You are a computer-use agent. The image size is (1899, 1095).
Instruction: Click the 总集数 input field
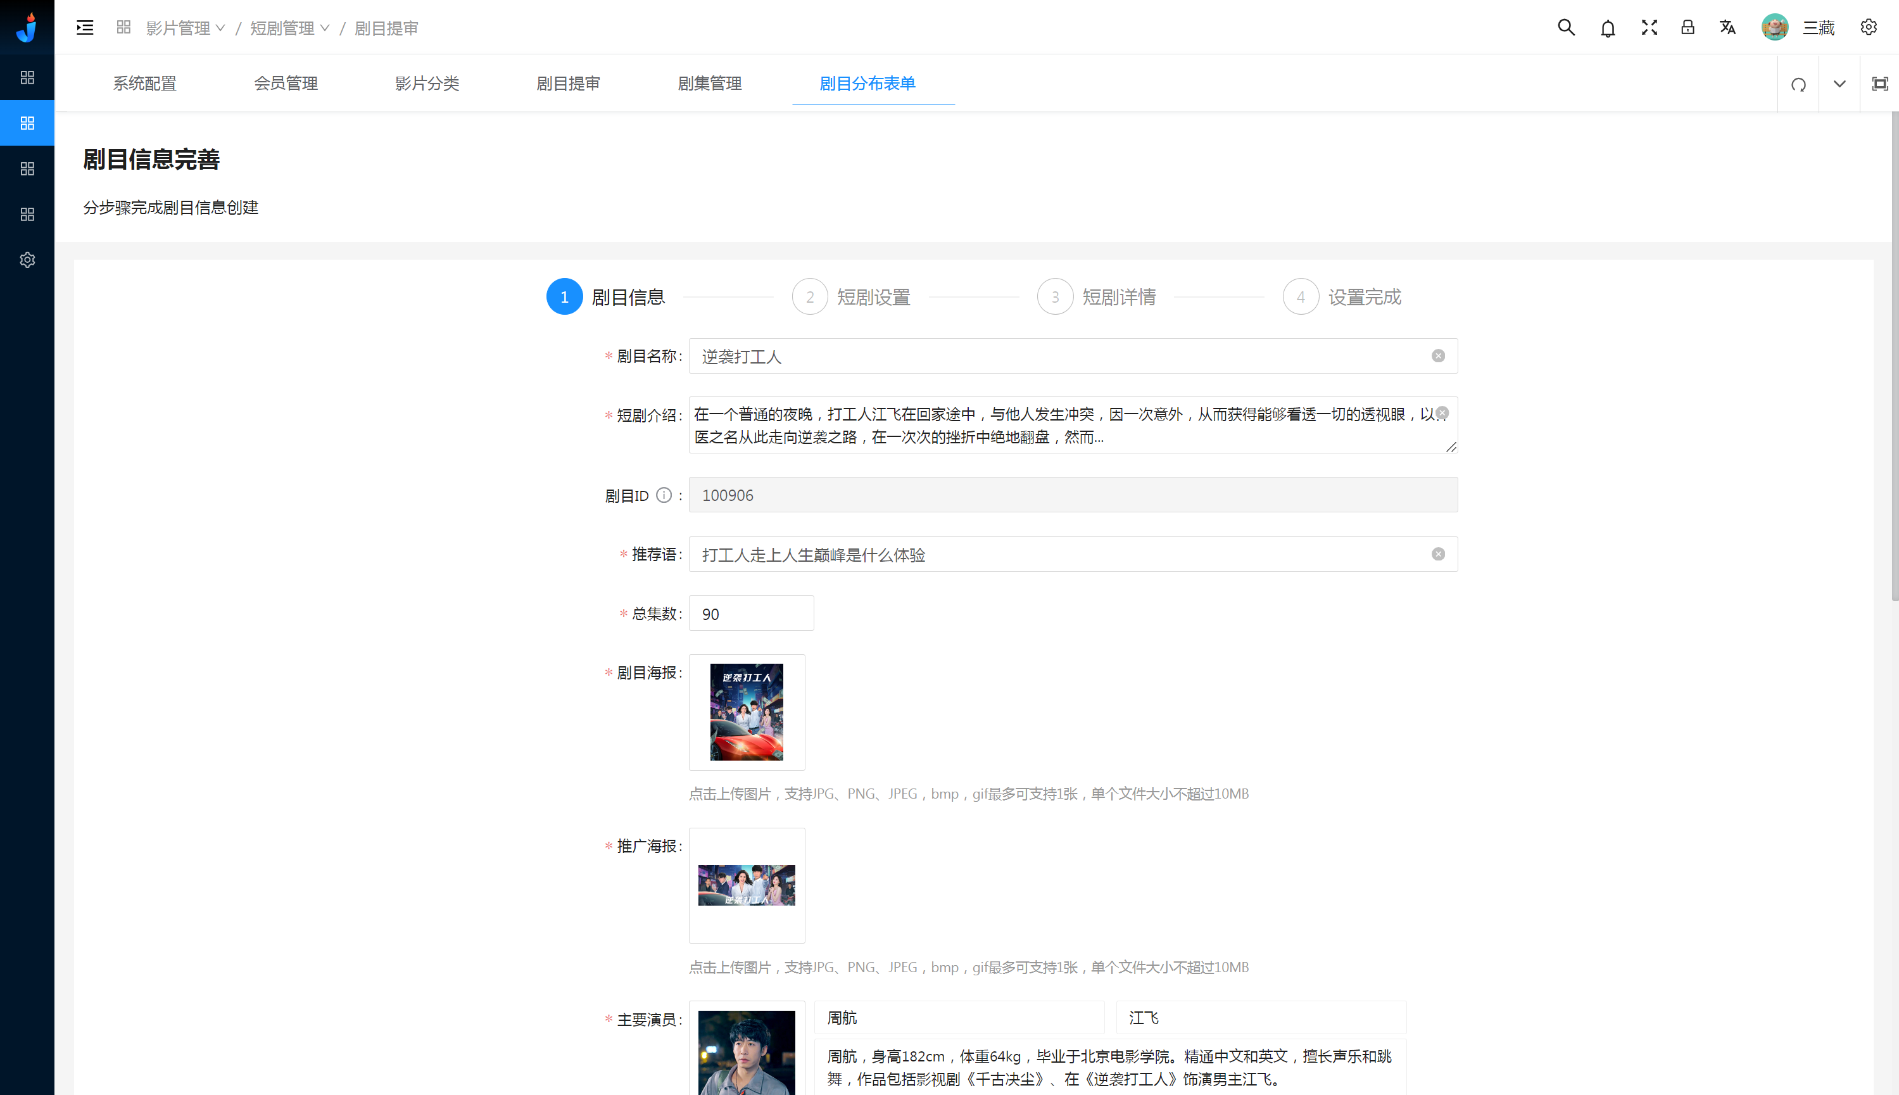(x=750, y=614)
